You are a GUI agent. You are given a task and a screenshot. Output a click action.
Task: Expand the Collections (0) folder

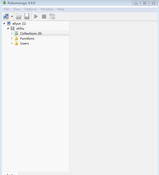point(12,33)
